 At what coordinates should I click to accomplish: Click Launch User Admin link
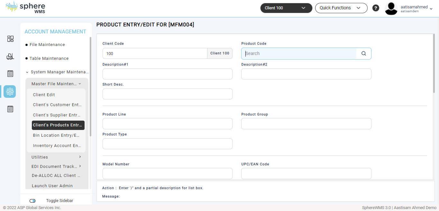pos(52,186)
